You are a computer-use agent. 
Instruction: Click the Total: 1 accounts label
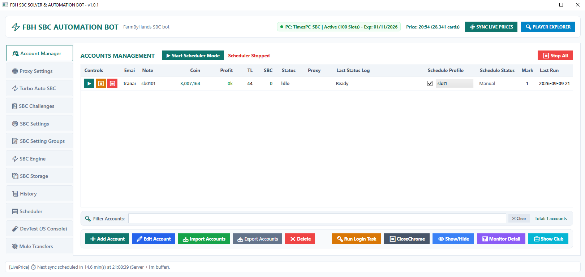click(551, 219)
